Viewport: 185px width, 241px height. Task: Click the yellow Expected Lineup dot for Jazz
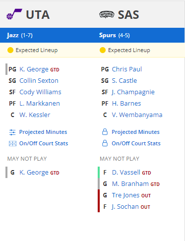(10, 50)
